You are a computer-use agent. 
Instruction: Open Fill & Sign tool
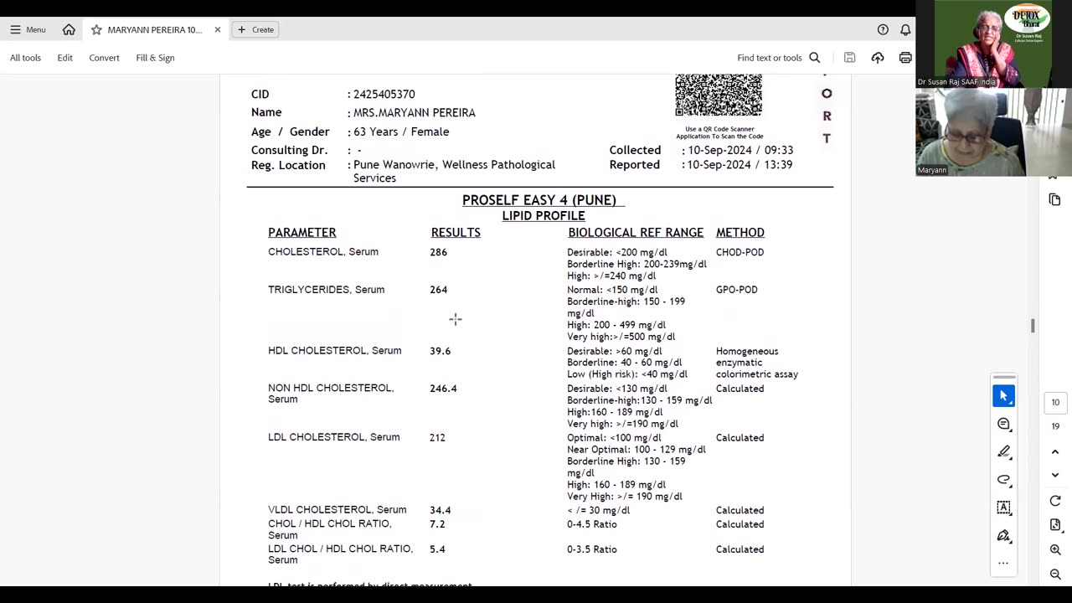pyautogui.click(x=155, y=58)
